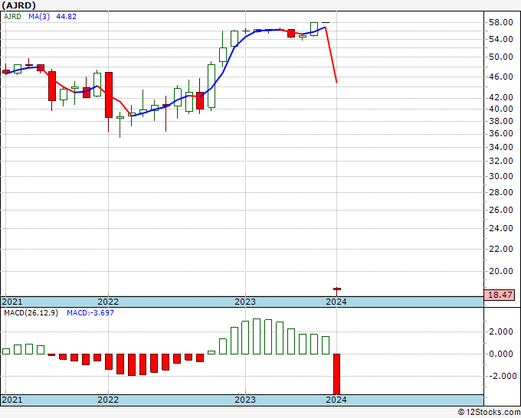This screenshot has height=418, width=521.
Task: Click the 2022 label on MACD panel axis
Action: pos(108,400)
